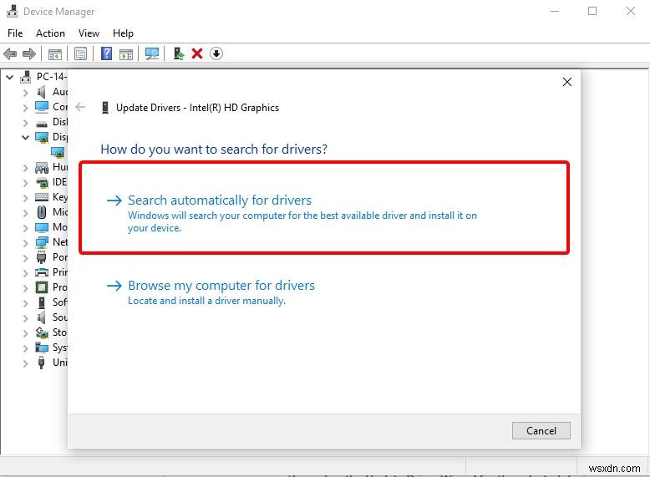Collapse the PC-14 root node
The height and width of the screenshot is (477, 650).
click(10, 77)
